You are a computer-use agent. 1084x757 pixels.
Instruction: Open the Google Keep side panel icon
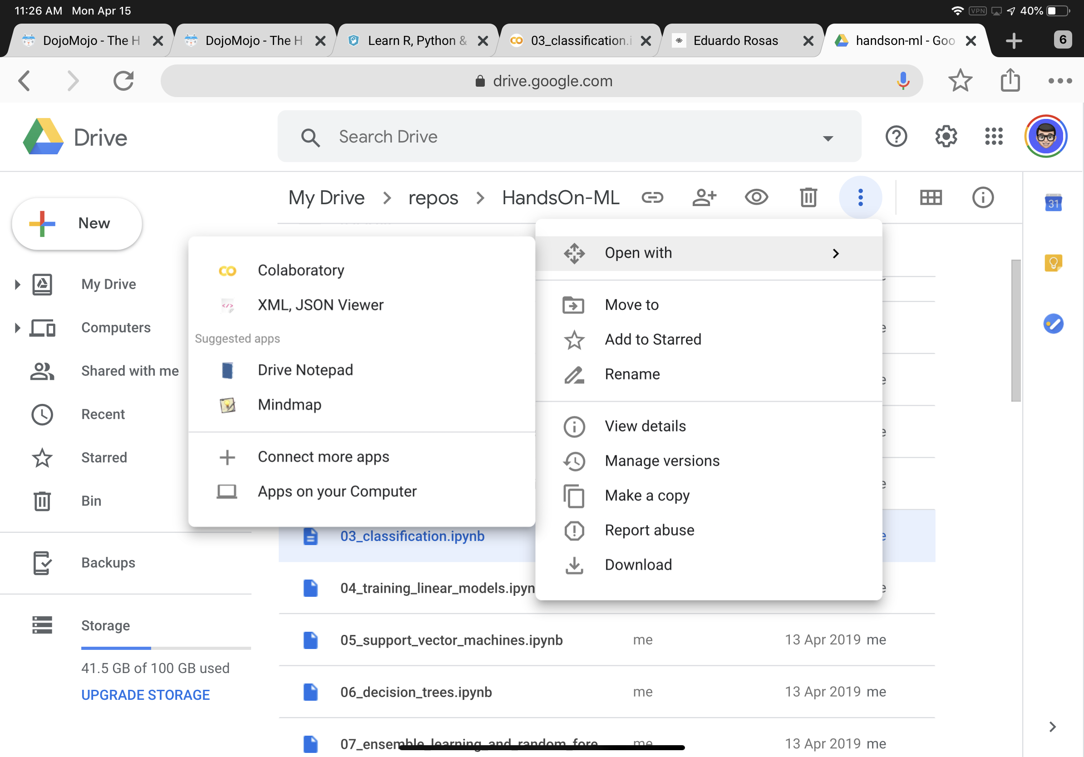click(x=1053, y=263)
